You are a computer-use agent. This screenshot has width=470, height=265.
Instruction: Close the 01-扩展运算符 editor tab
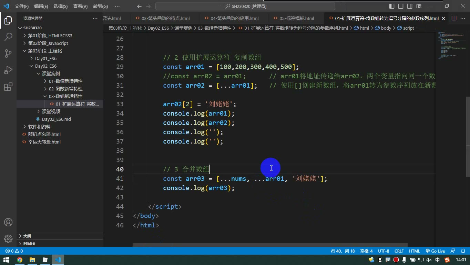pos(443,18)
